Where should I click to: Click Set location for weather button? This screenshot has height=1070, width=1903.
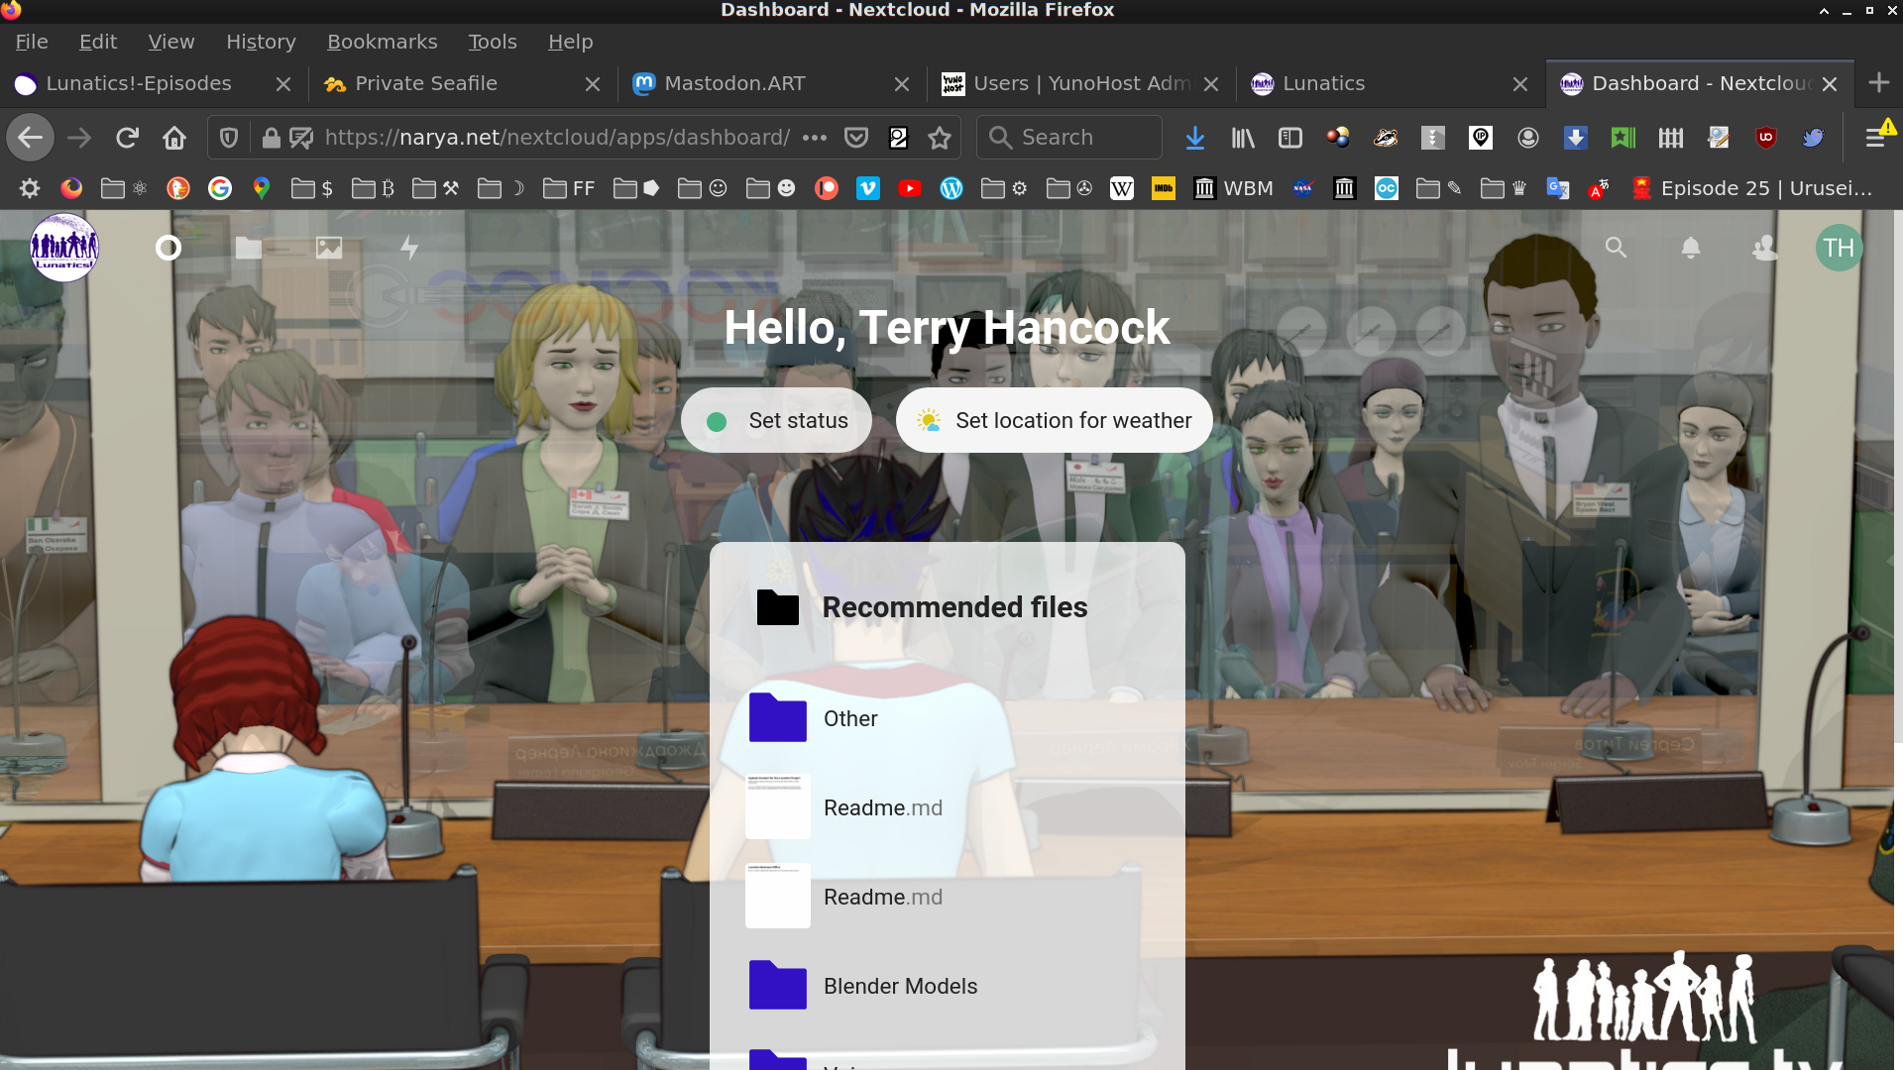point(1054,420)
